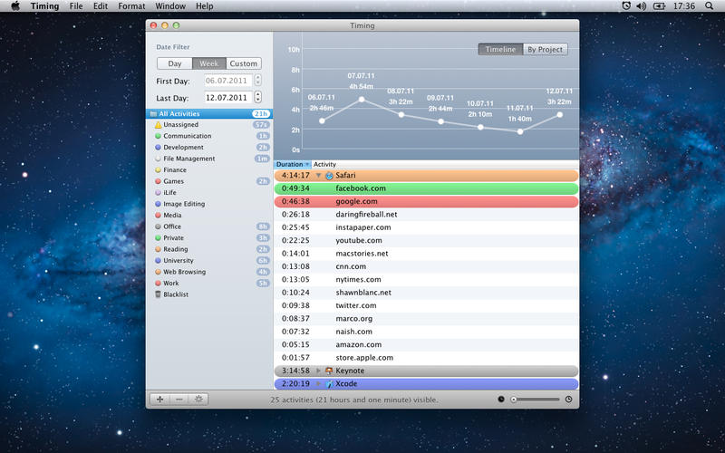Viewport: 725px width, 453px height.
Task: Open the Window menu
Action: point(170,6)
